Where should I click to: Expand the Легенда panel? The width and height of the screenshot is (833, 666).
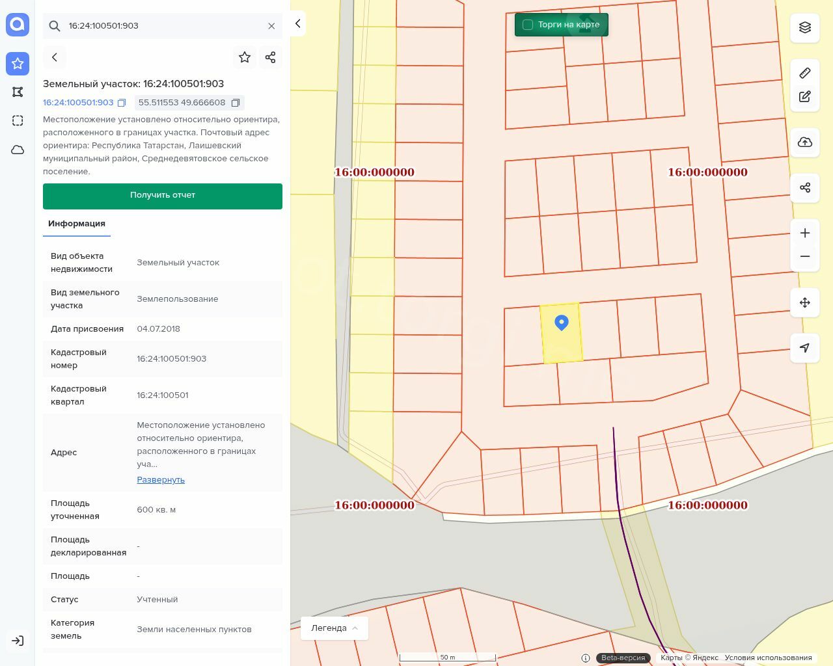pyautogui.click(x=335, y=628)
